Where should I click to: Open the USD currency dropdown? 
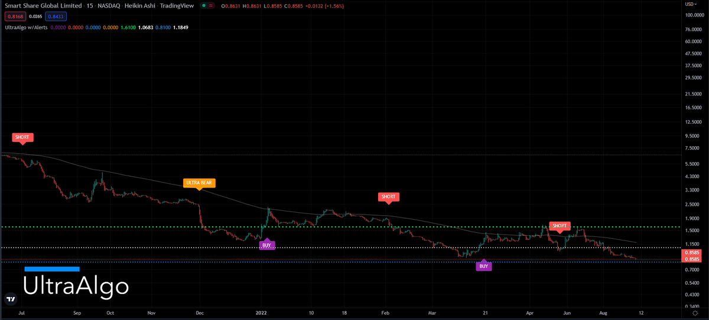tap(690, 4)
